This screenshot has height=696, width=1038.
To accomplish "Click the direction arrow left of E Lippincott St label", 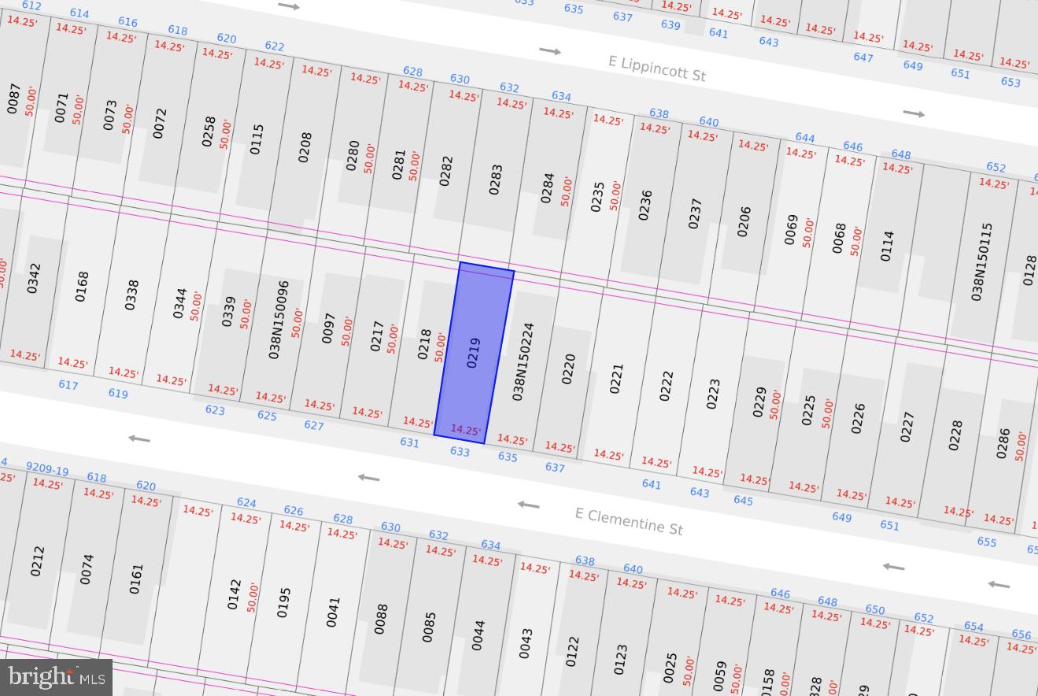I will [550, 51].
